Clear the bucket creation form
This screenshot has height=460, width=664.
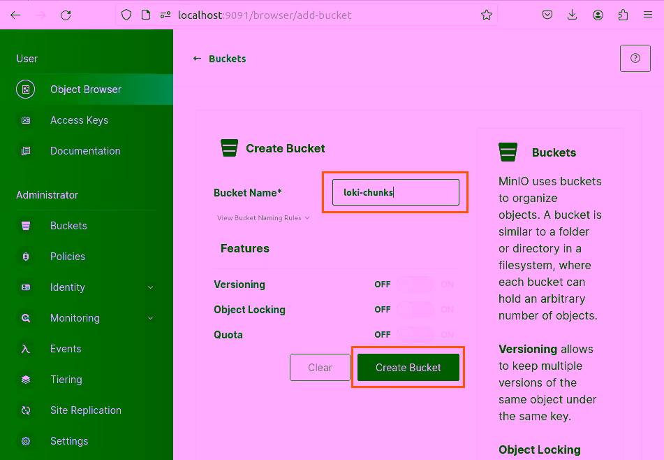coord(320,367)
